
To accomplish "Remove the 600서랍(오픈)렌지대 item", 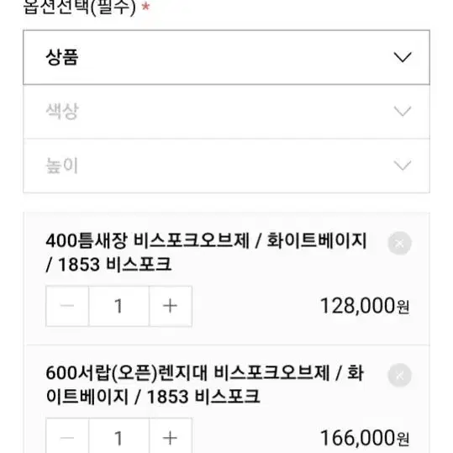I will [x=399, y=376].
